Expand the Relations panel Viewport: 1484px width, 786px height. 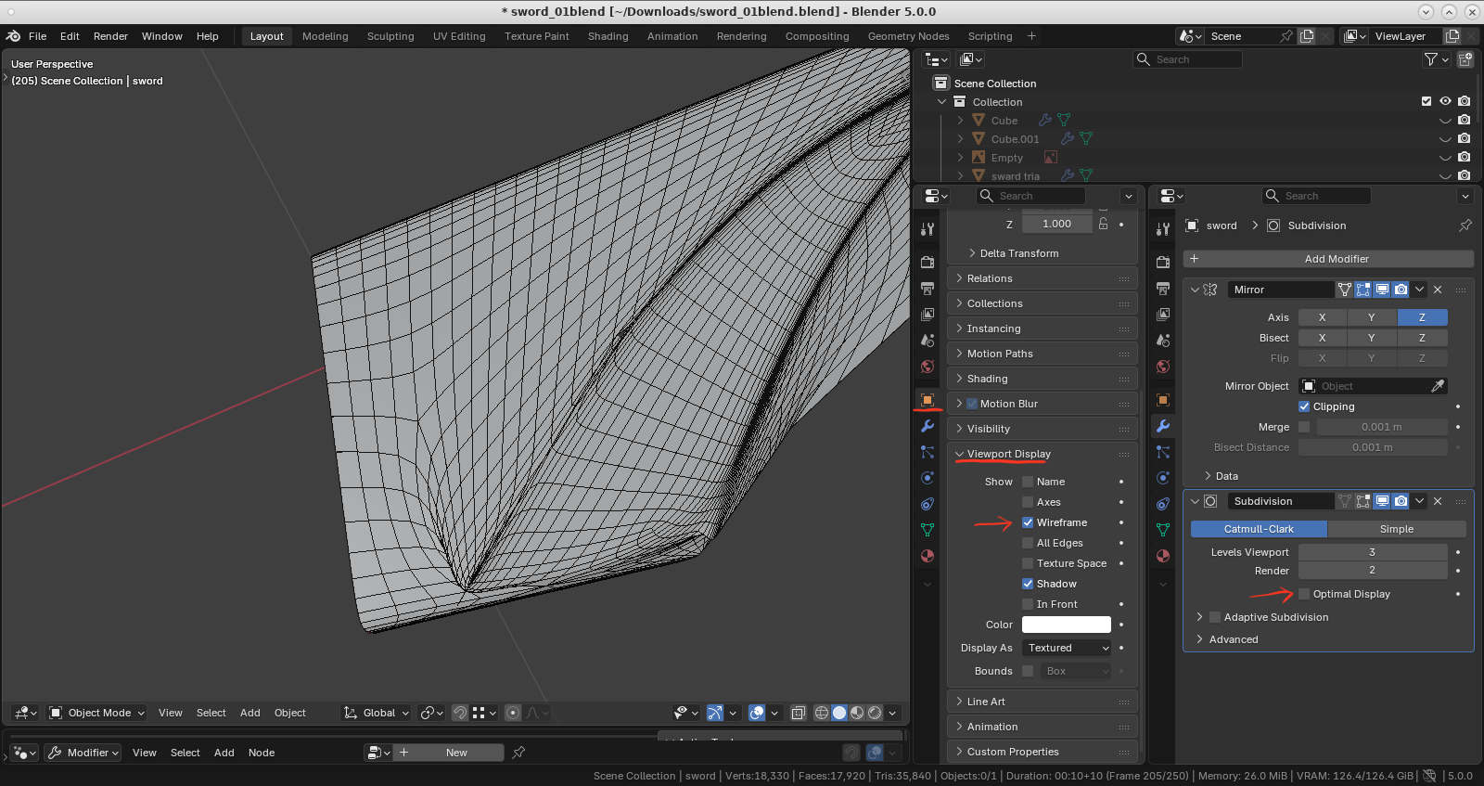tap(1043, 278)
